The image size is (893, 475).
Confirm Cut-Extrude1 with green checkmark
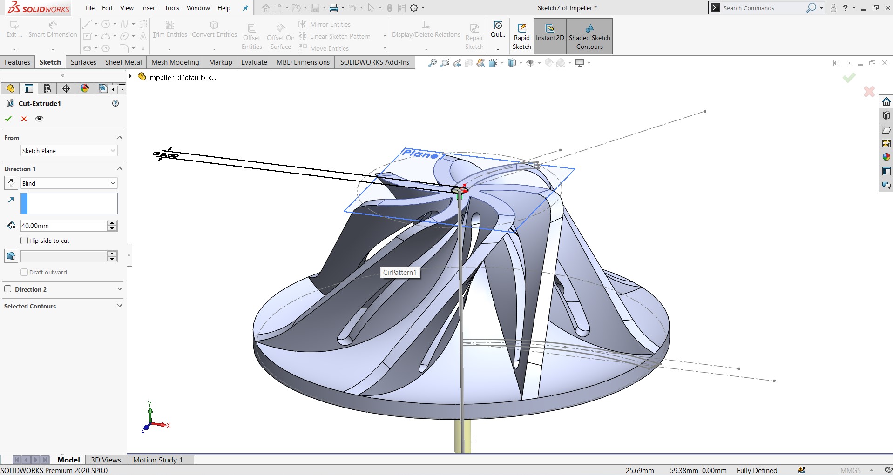[x=8, y=119]
